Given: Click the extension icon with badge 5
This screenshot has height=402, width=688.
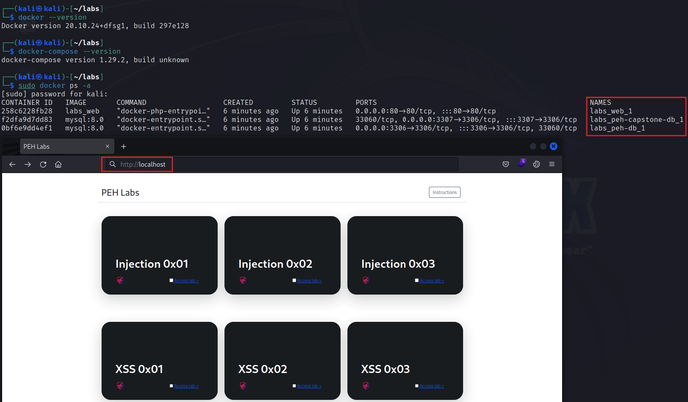Looking at the screenshot, I should point(521,164).
